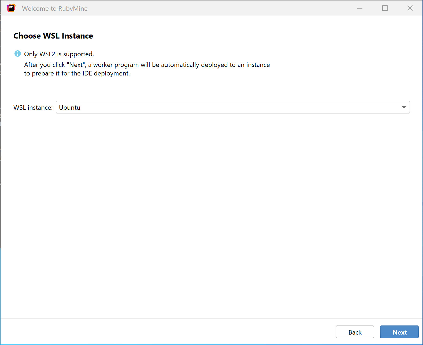Click the 'WSL instance:' label

point(33,108)
